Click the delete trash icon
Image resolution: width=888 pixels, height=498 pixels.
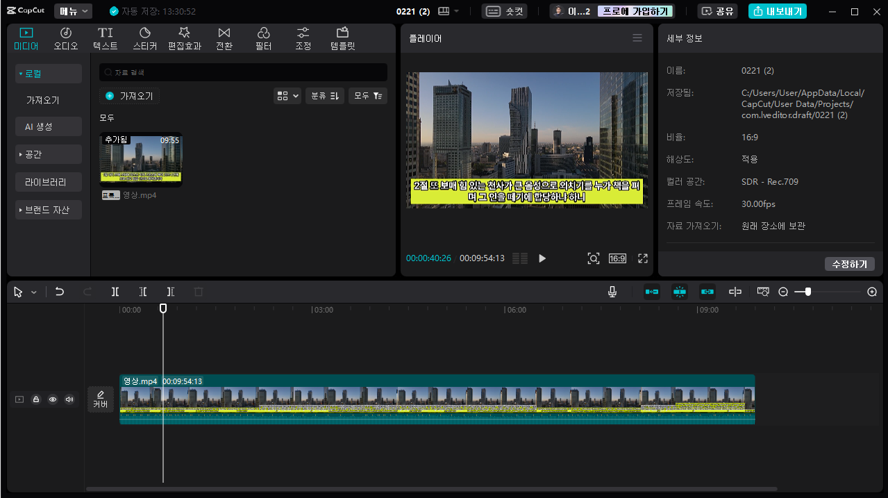[x=199, y=292]
